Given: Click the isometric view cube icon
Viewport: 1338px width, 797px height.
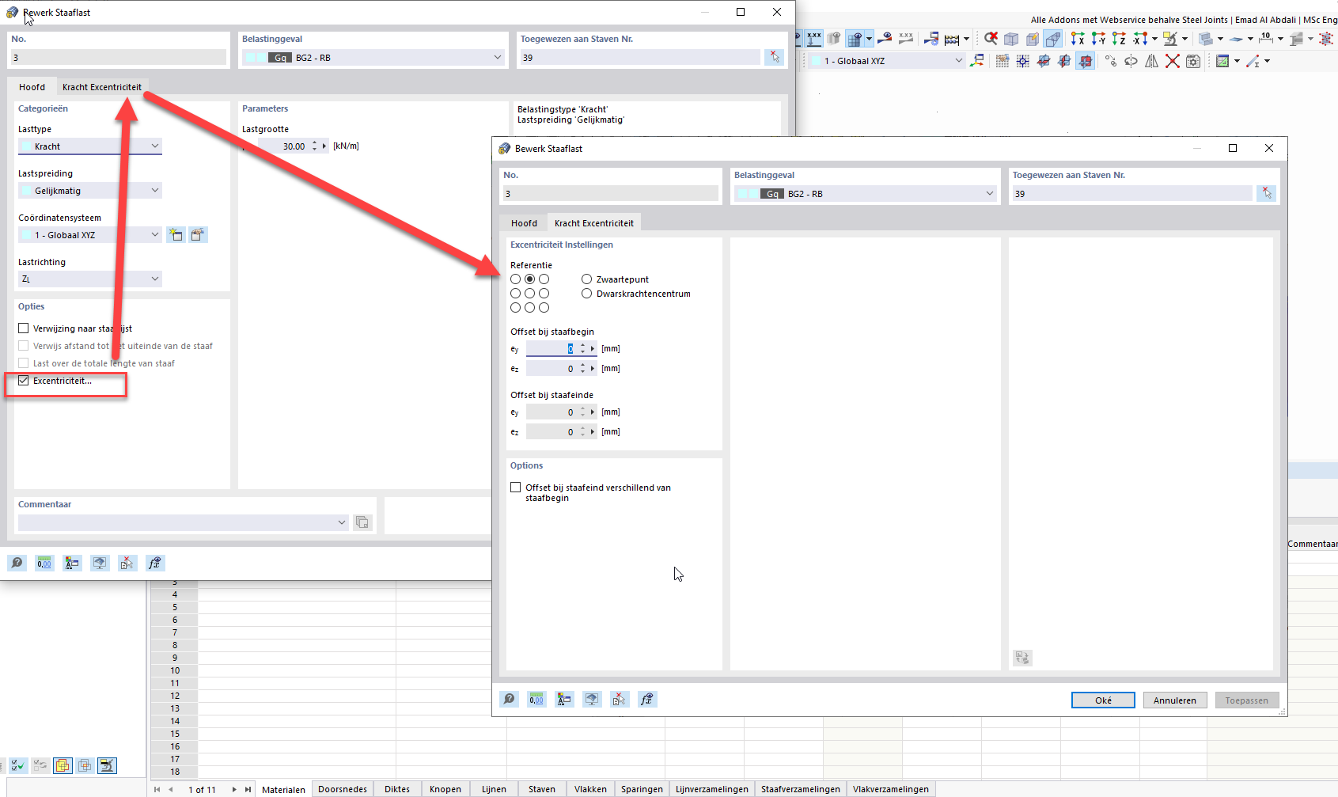Looking at the screenshot, I should pyautogui.click(x=1012, y=38).
